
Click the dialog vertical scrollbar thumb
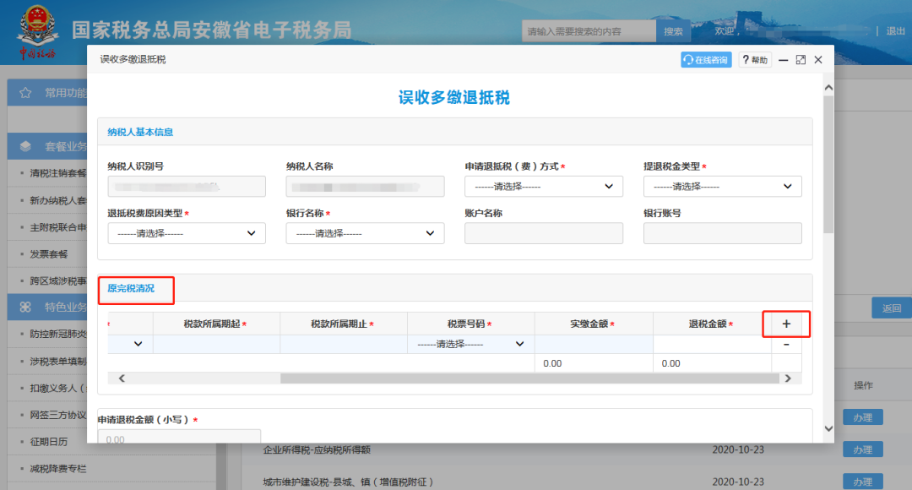[829, 165]
